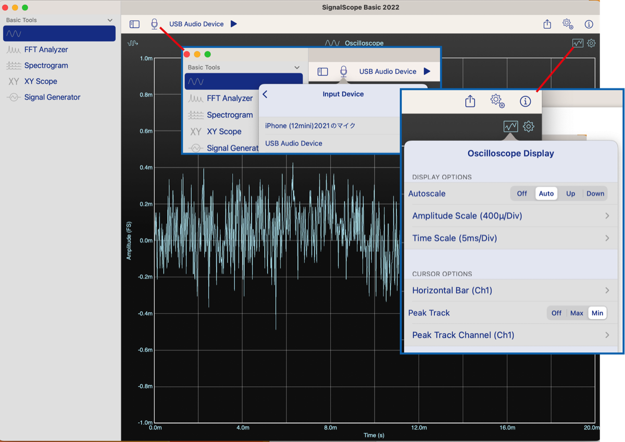
Task: Expand Basic Tools dropdown in Input Device inset
Action: pyautogui.click(x=297, y=67)
